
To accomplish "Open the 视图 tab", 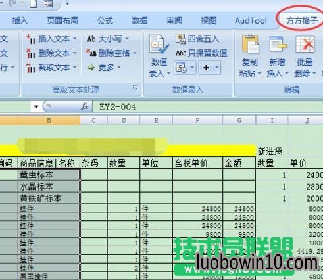I will pyautogui.click(x=209, y=21).
